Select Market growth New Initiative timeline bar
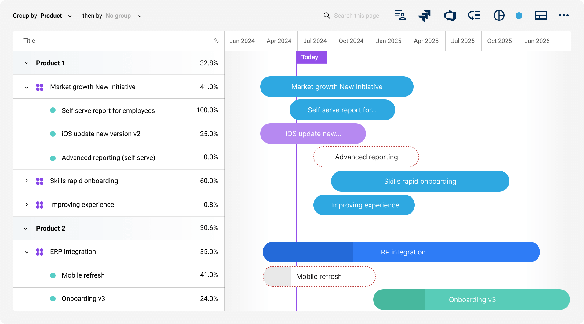The image size is (584, 324). 337,87
